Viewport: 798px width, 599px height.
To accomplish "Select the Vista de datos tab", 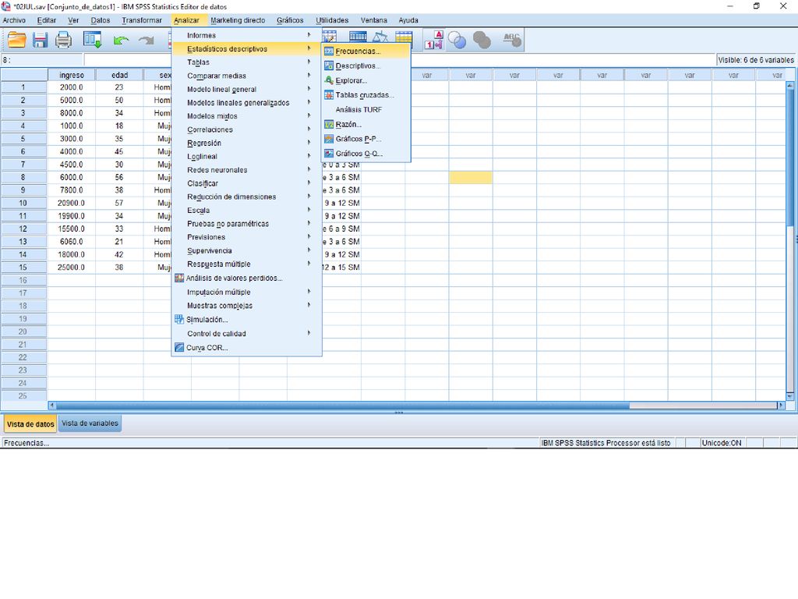I will tap(30, 424).
